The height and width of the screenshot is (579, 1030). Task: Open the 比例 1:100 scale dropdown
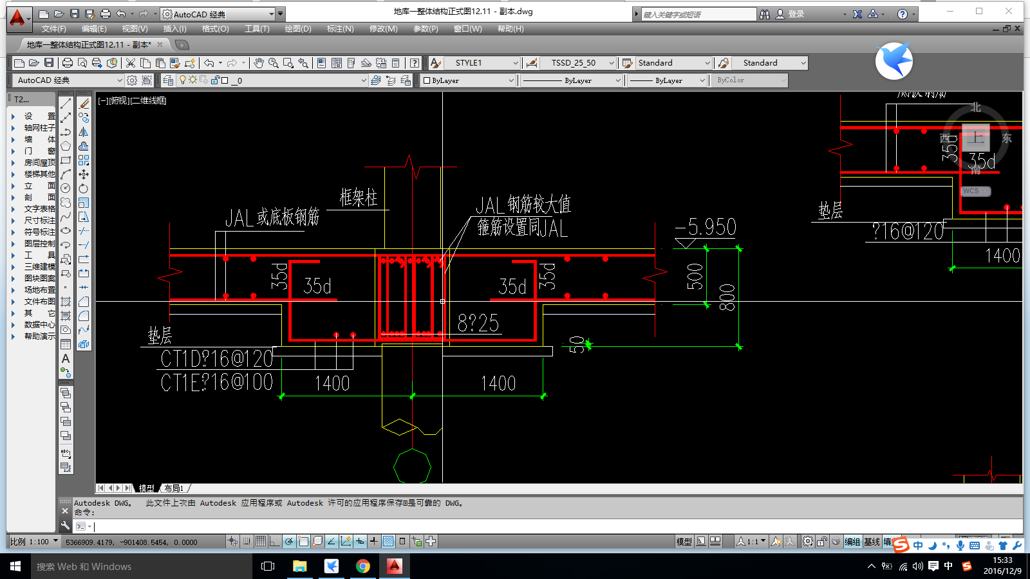pyautogui.click(x=34, y=542)
